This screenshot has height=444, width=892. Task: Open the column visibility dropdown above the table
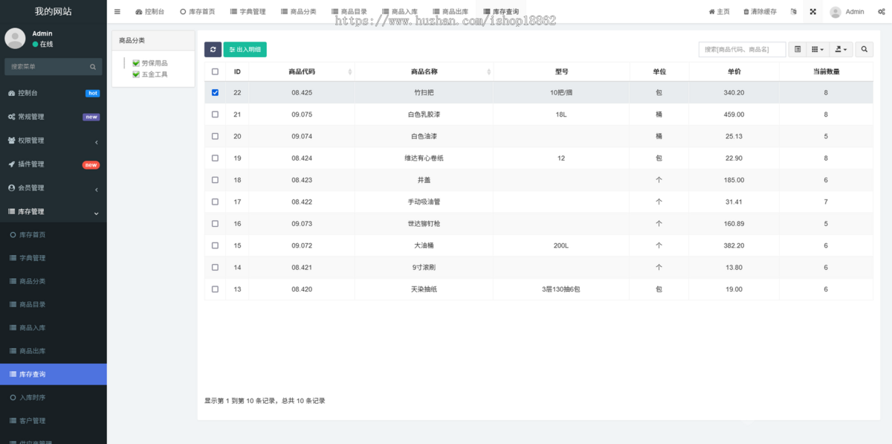[x=815, y=49]
